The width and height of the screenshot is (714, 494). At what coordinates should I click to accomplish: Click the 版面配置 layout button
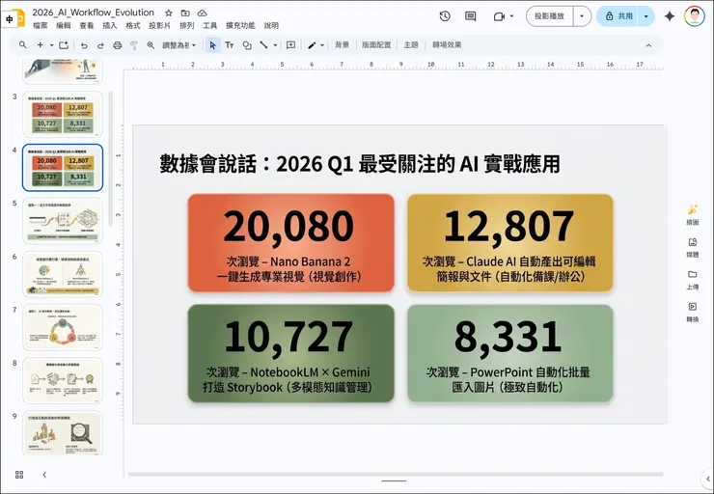point(376,45)
